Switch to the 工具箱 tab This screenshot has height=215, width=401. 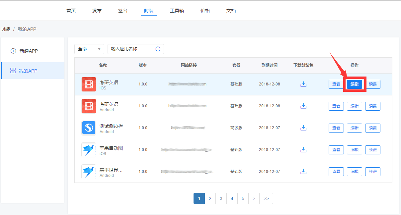tap(177, 11)
